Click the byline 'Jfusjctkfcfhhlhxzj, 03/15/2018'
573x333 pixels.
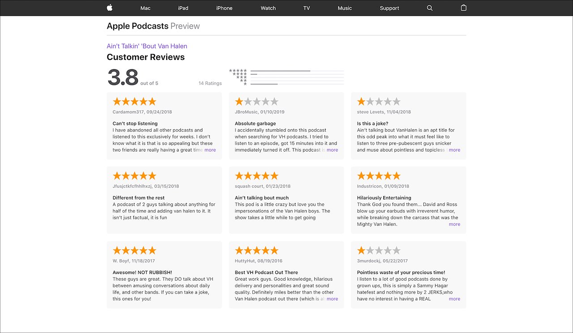click(146, 186)
